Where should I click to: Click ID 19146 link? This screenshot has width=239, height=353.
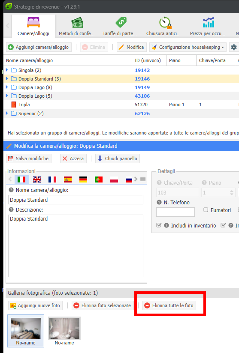coord(142,79)
